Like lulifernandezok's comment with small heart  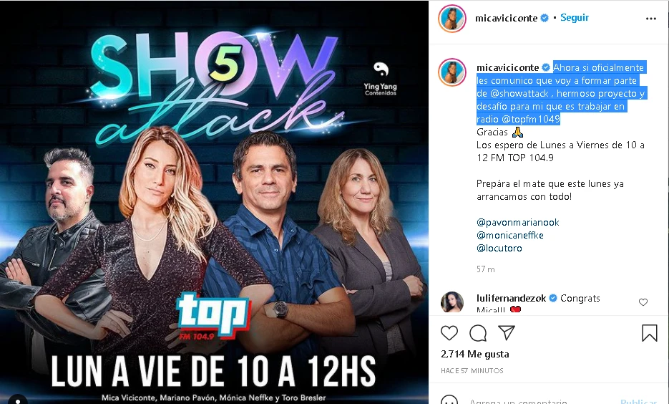643,302
